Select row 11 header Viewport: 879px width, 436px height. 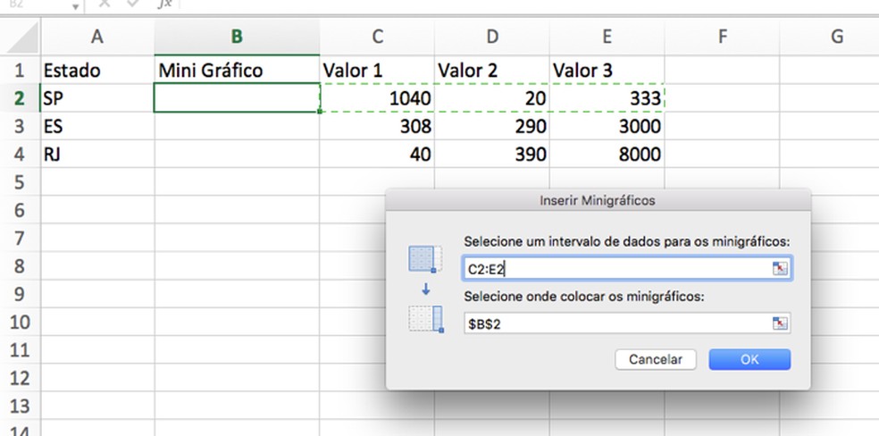tap(21, 350)
